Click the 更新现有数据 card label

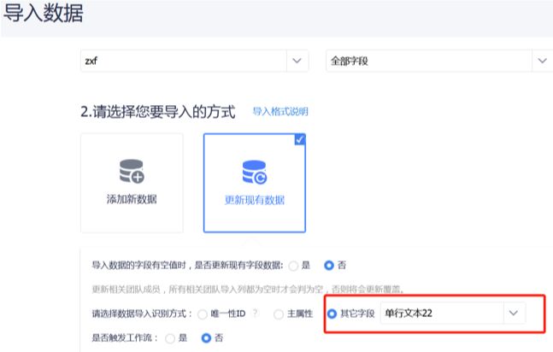254,200
